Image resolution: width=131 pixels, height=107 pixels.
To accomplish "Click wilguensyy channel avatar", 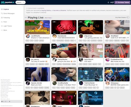I will click(81, 36).
